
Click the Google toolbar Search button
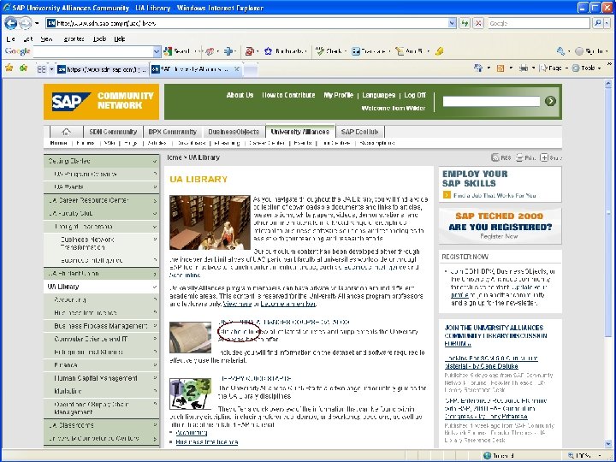coord(177,51)
